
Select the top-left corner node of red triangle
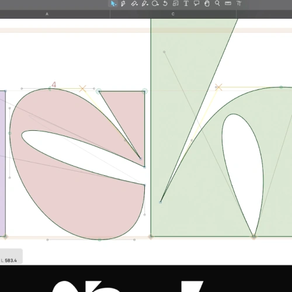(99, 91)
